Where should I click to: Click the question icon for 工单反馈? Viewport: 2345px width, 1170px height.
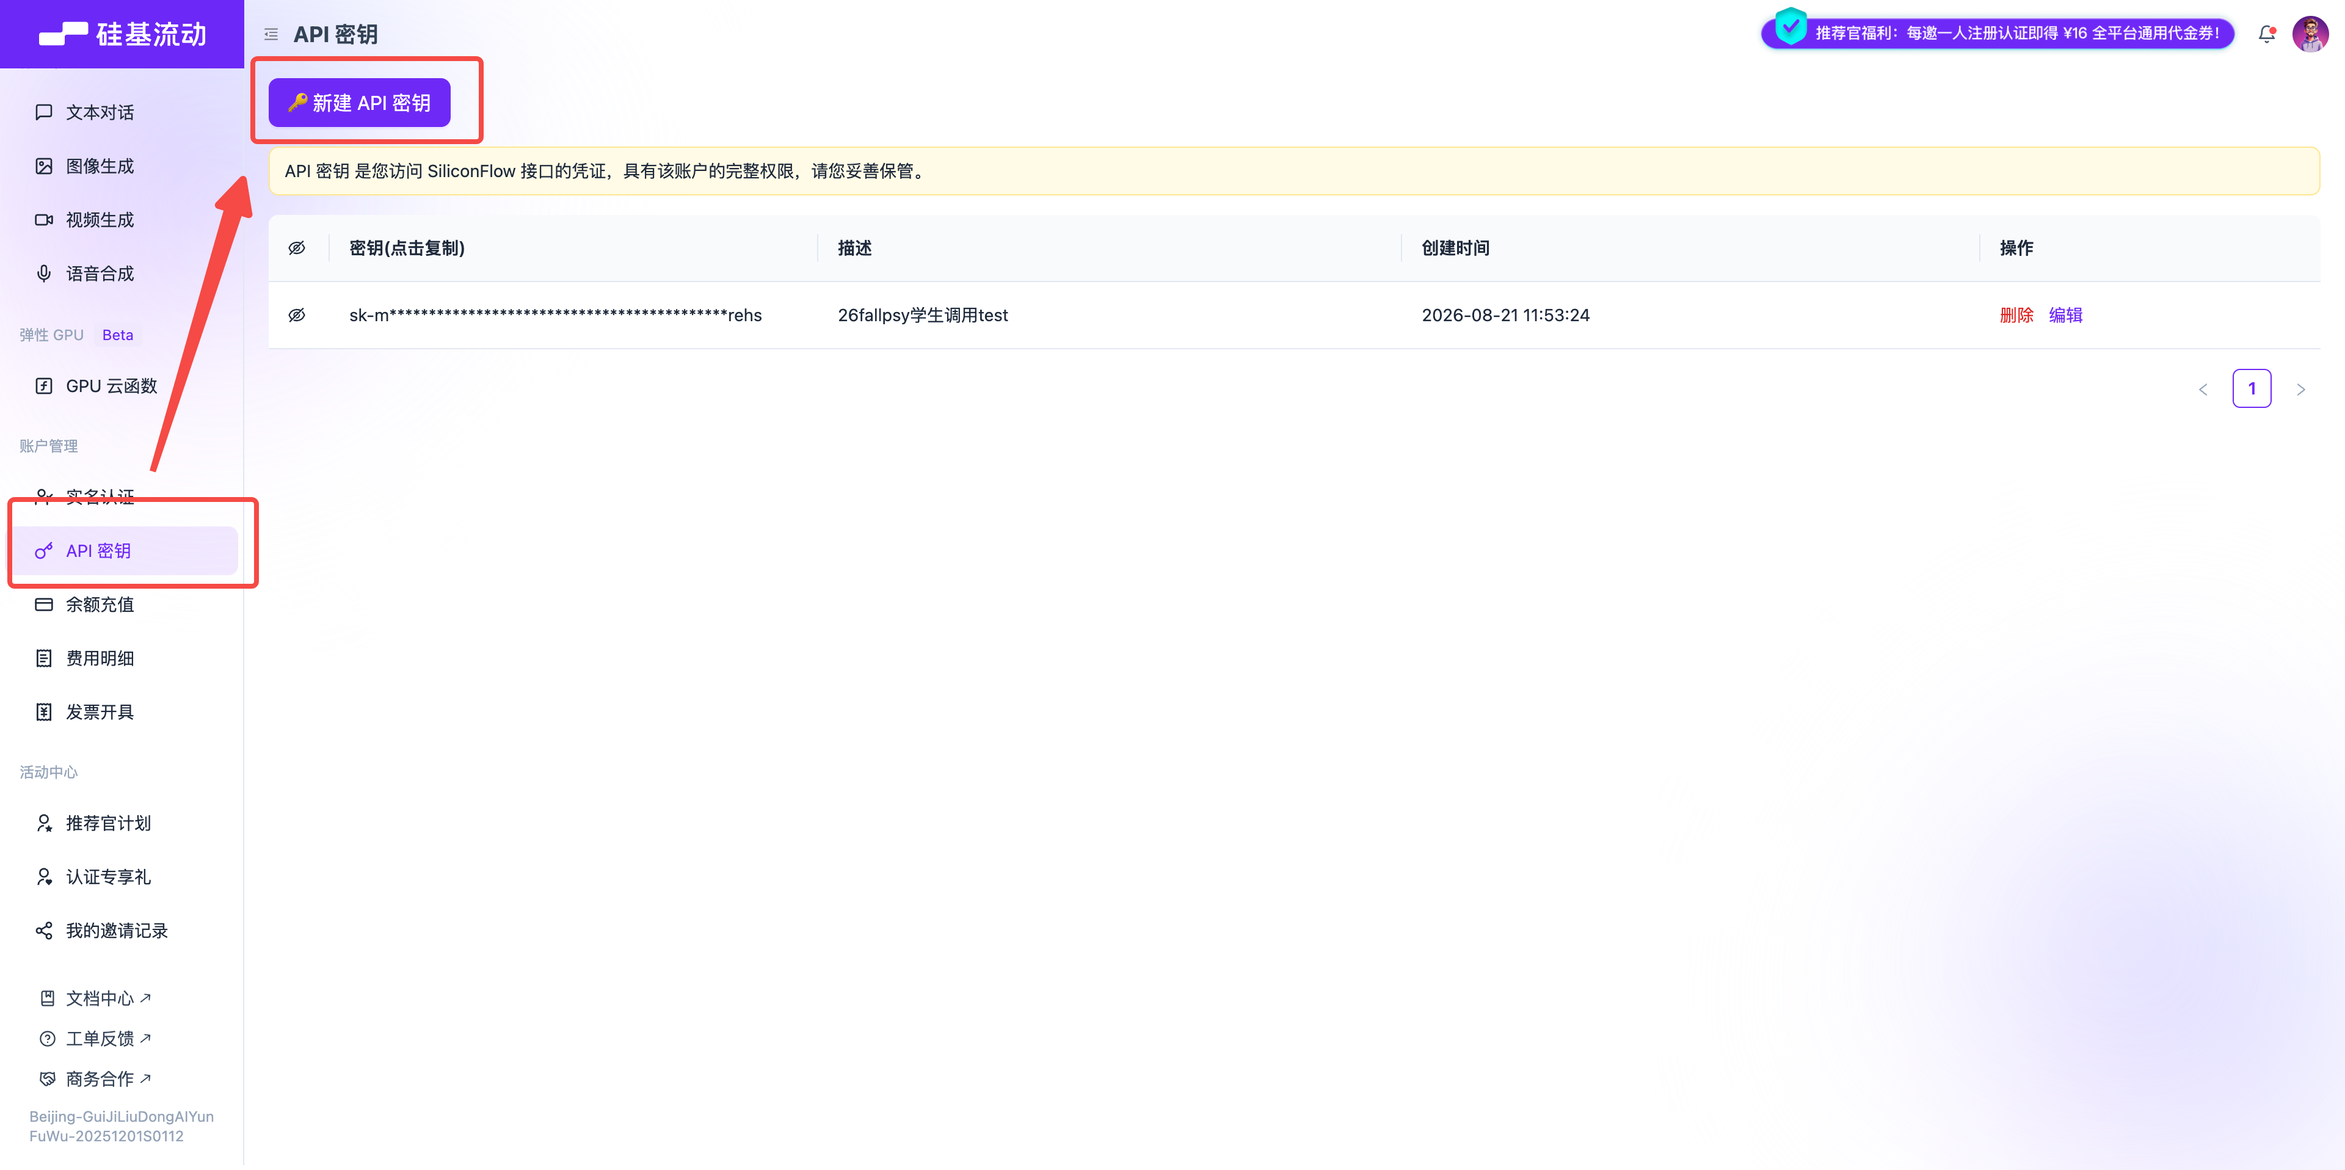coord(48,1039)
